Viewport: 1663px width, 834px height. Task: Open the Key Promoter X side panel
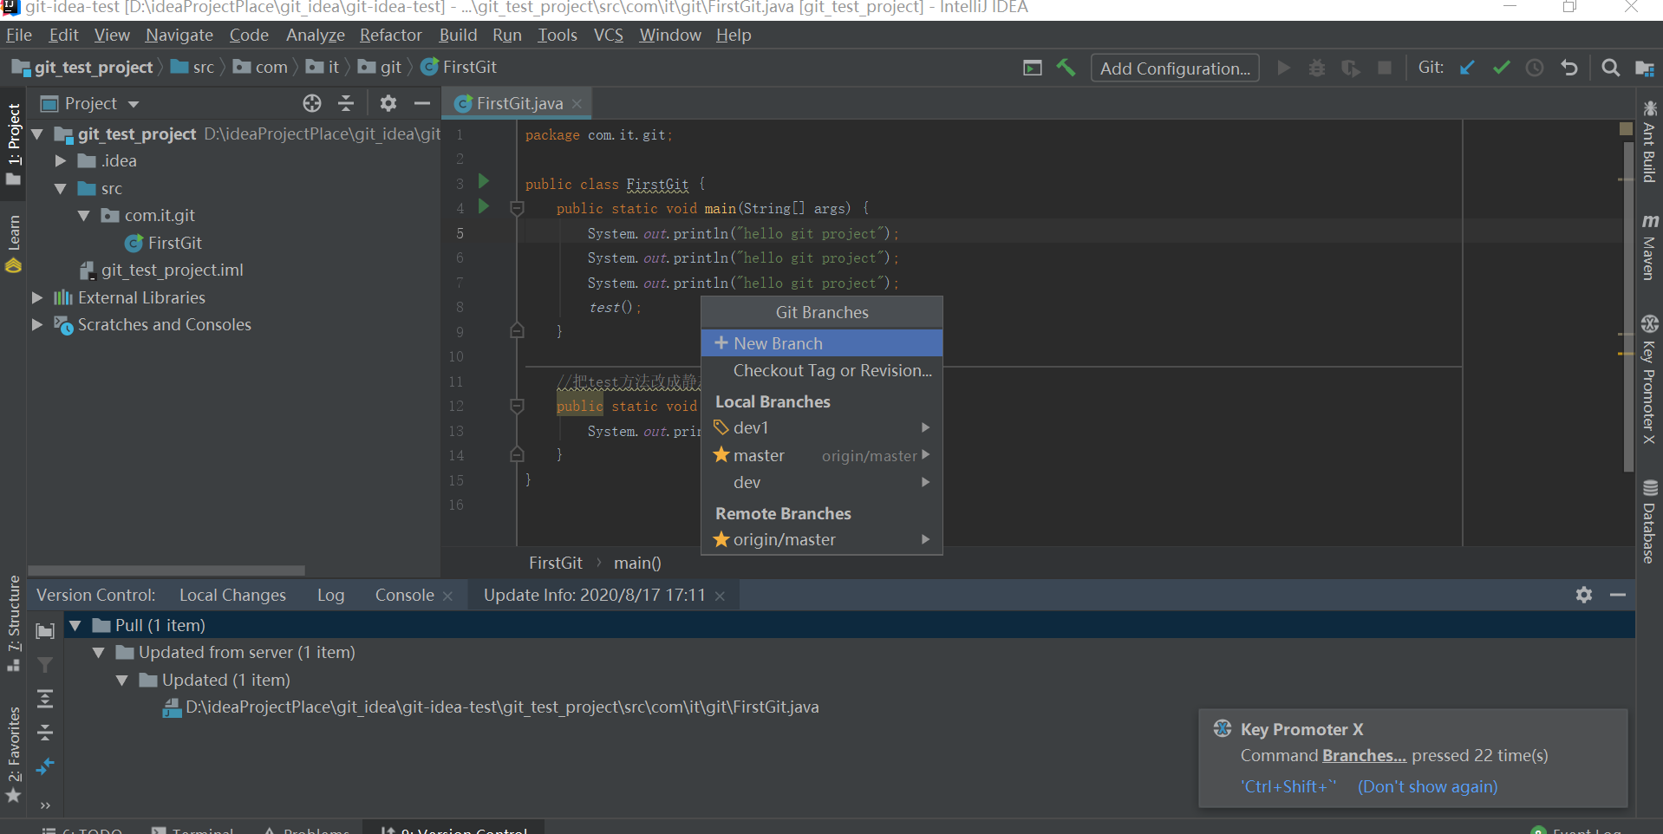pyautogui.click(x=1649, y=379)
